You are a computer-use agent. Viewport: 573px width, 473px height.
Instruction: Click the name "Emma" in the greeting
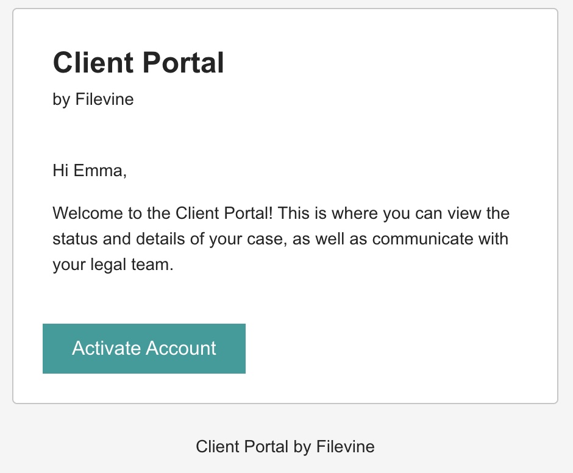point(99,171)
